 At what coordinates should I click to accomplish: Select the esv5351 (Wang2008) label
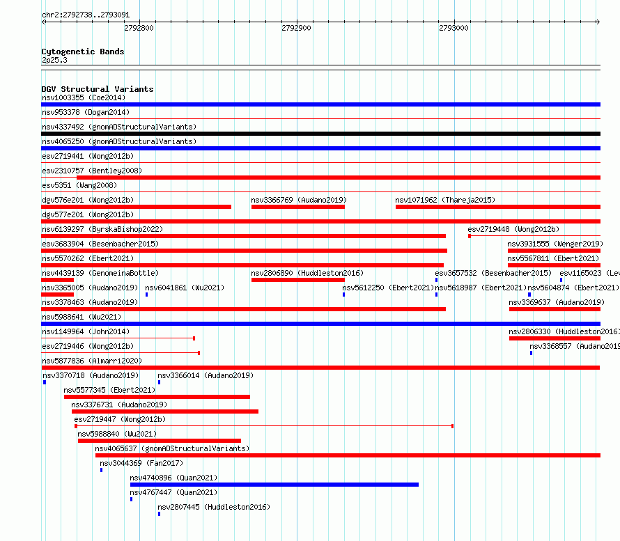tap(79, 185)
